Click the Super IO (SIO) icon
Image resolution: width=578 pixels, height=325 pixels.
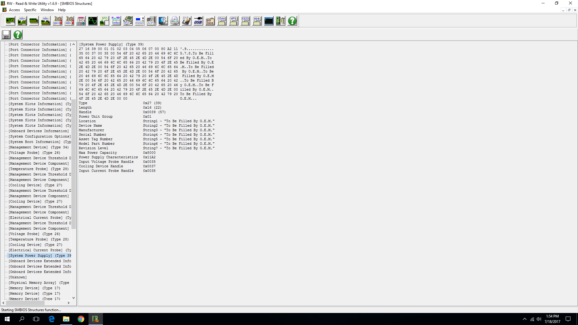[81, 21]
